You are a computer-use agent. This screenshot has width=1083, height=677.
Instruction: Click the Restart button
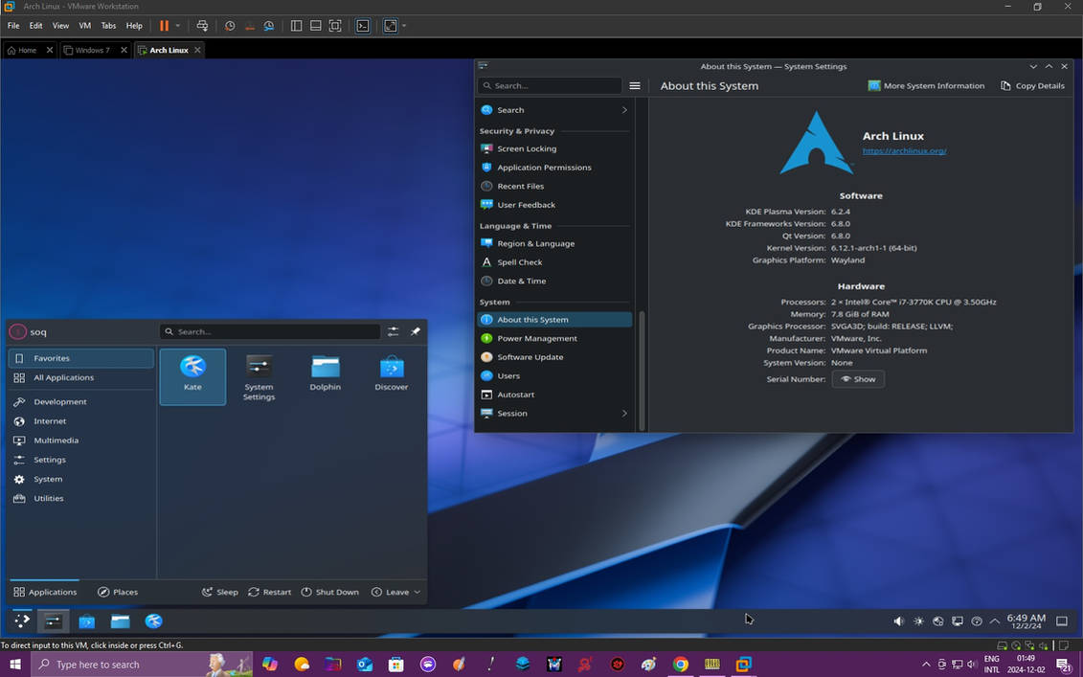pyautogui.click(x=269, y=592)
